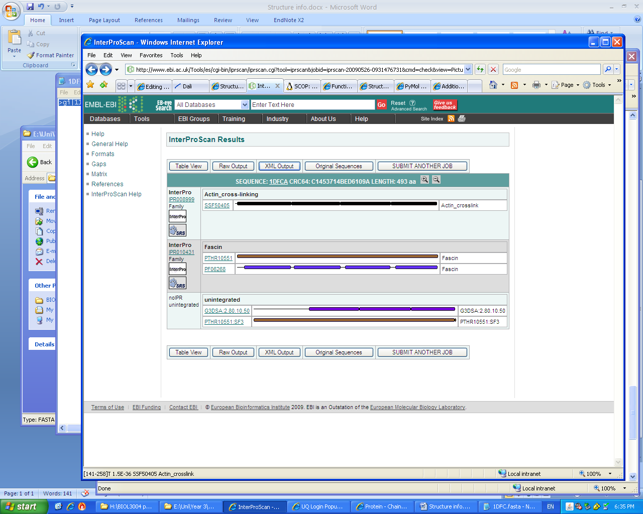Click the zoom-in magnifier in the sequence header
643x514 pixels.
tap(424, 180)
